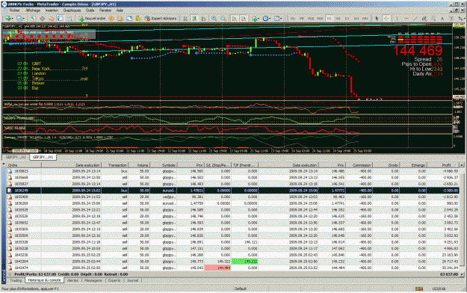Select order row 1835823
Viewport: 467px width, 293px height.
[x=232, y=171]
